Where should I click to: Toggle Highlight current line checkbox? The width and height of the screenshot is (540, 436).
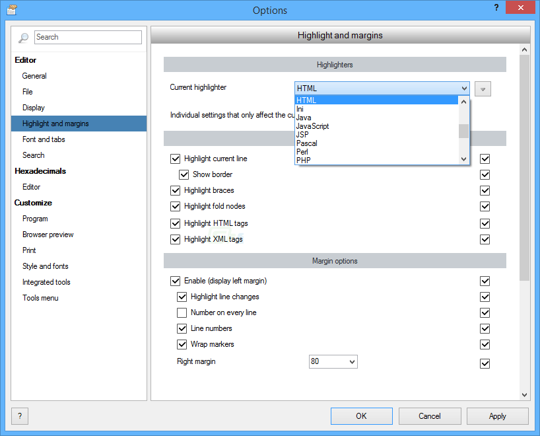[176, 159]
